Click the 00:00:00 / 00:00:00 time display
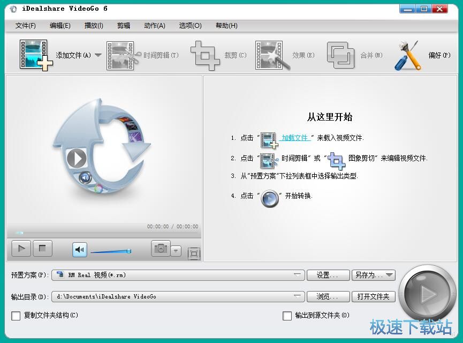The image size is (463, 343). pyautogui.click(x=172, y=226)
